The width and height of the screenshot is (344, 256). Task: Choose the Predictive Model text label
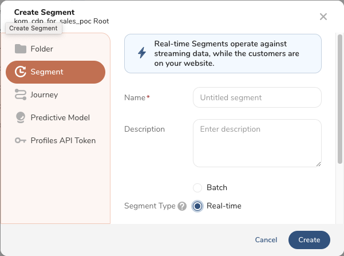pos(60,117)
